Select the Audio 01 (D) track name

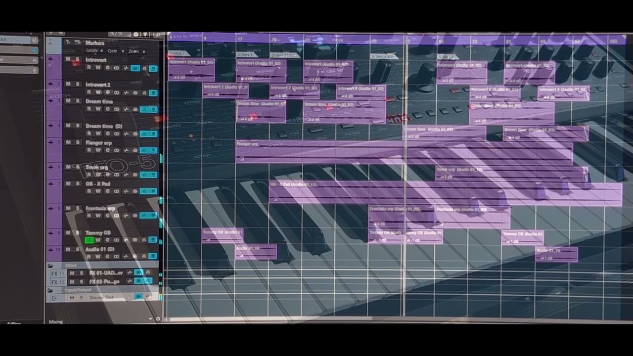100,249
